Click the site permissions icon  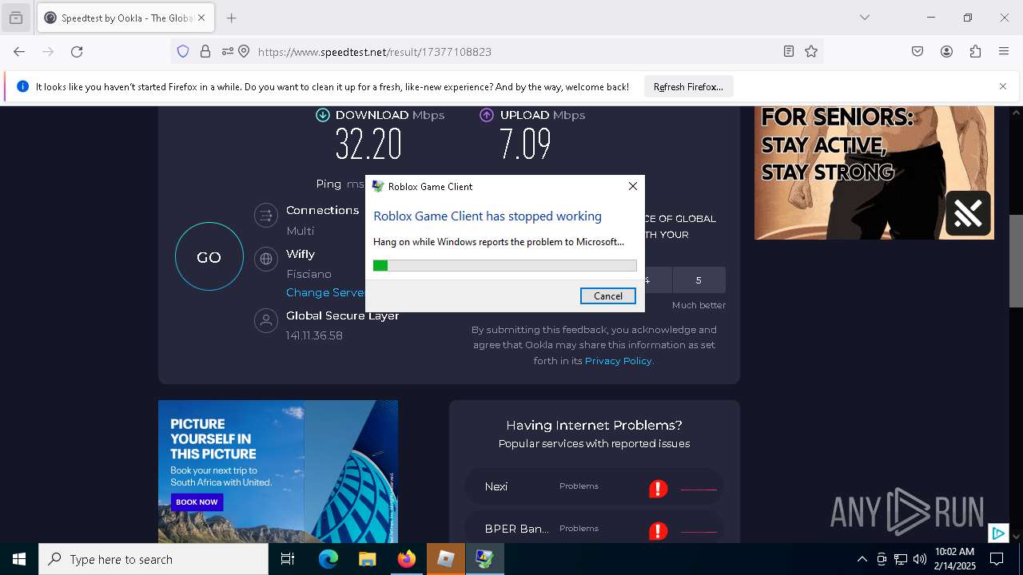click(x=228, y=52)
